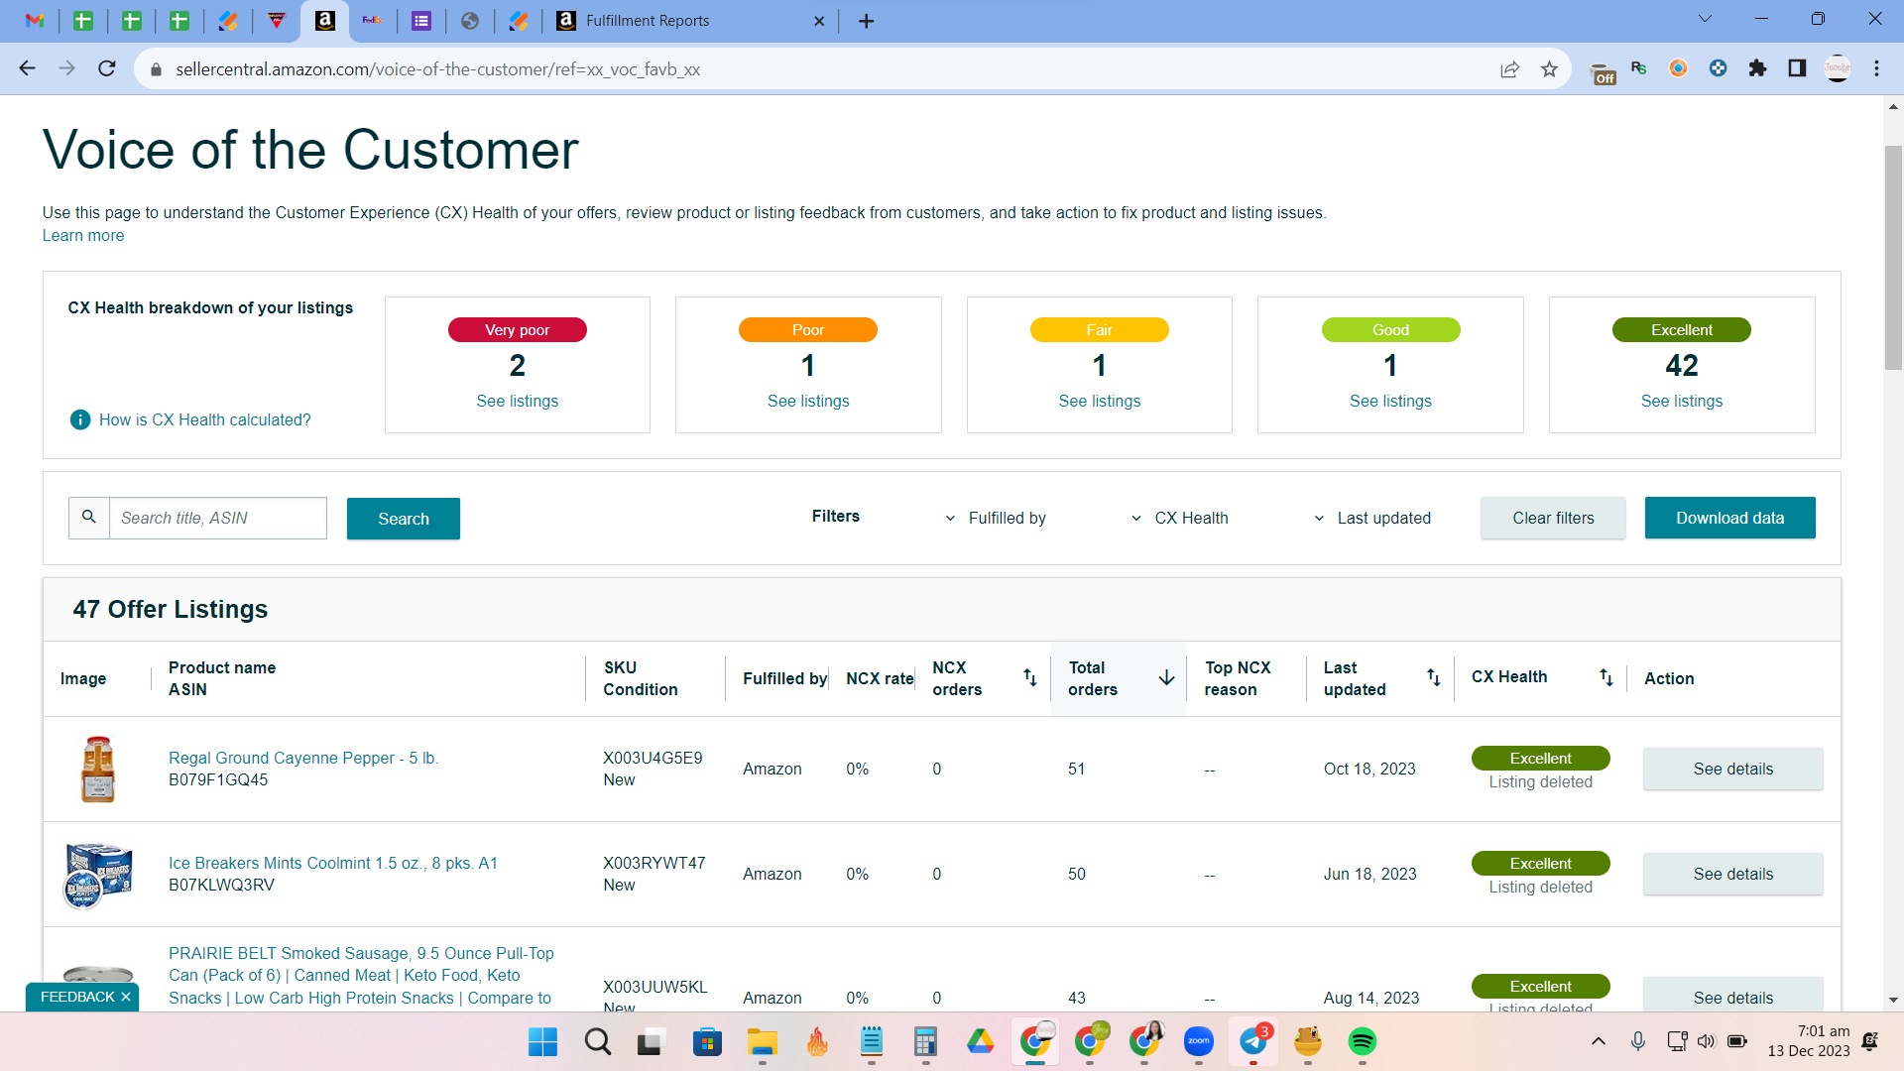1904x1071 pixels.
Task: Open the taskbar clock and date
Action: 1809,1041
